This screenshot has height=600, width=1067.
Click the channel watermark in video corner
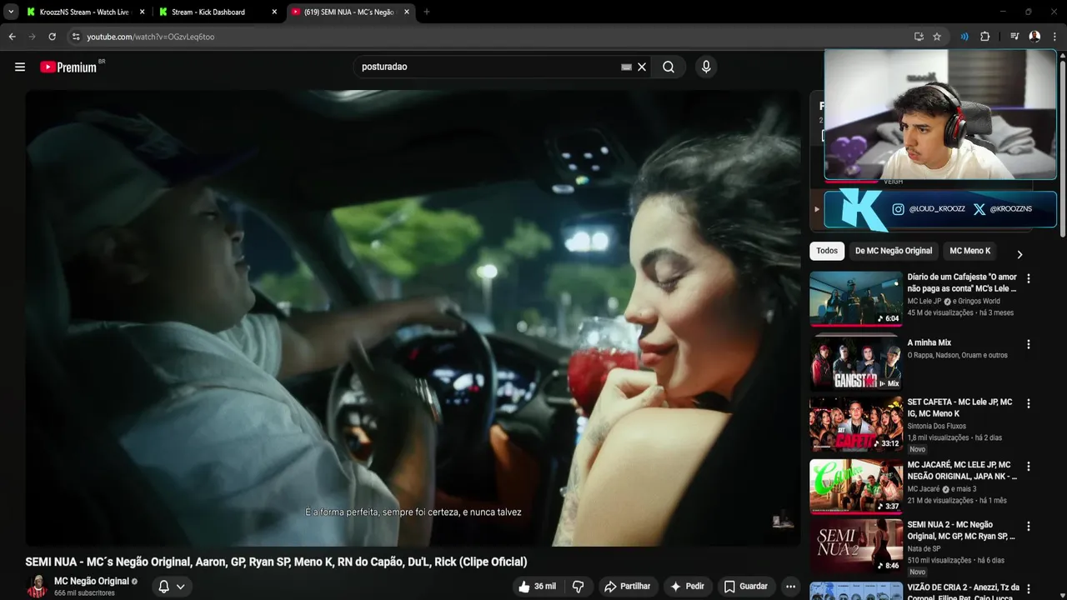783,520
